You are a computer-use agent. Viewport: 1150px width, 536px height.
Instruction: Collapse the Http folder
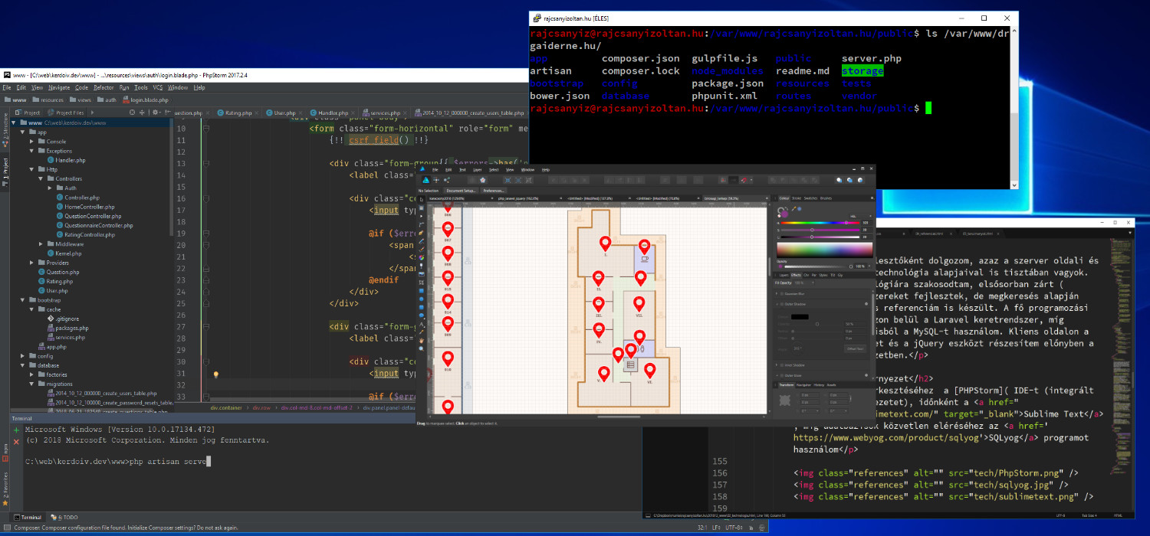[x=32, y=169]
